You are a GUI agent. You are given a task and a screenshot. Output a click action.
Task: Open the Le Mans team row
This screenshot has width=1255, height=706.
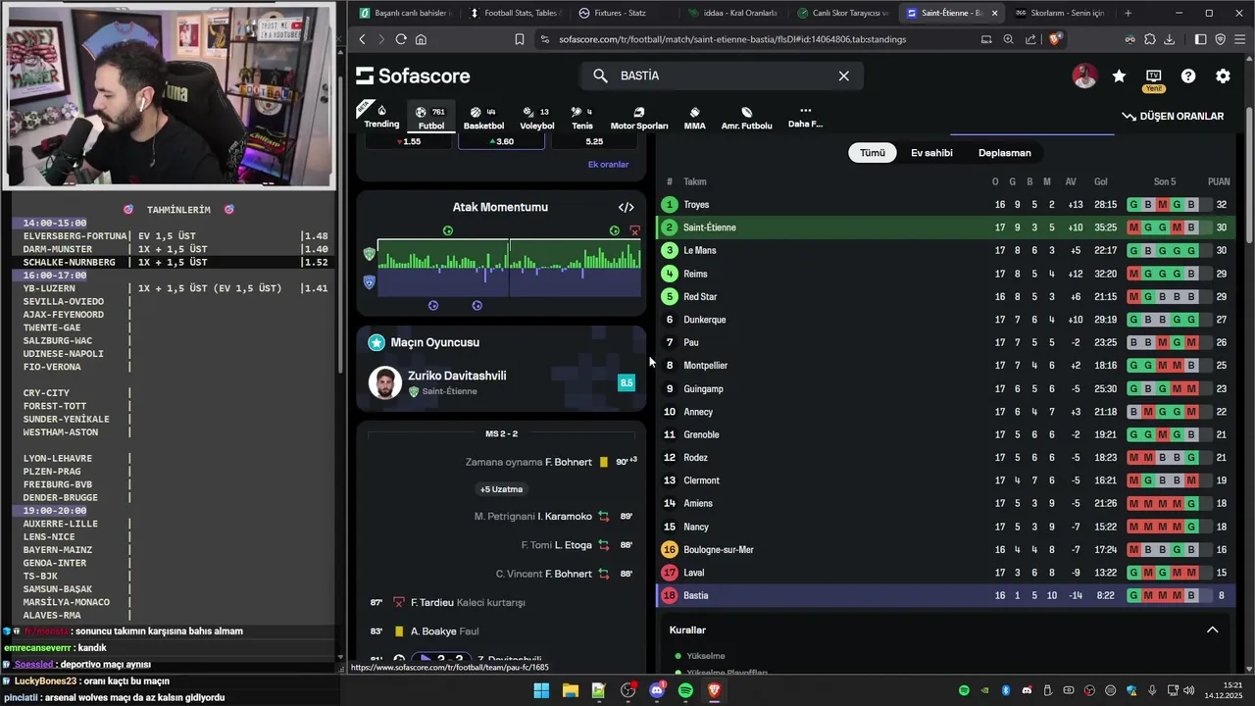(945, 250)
